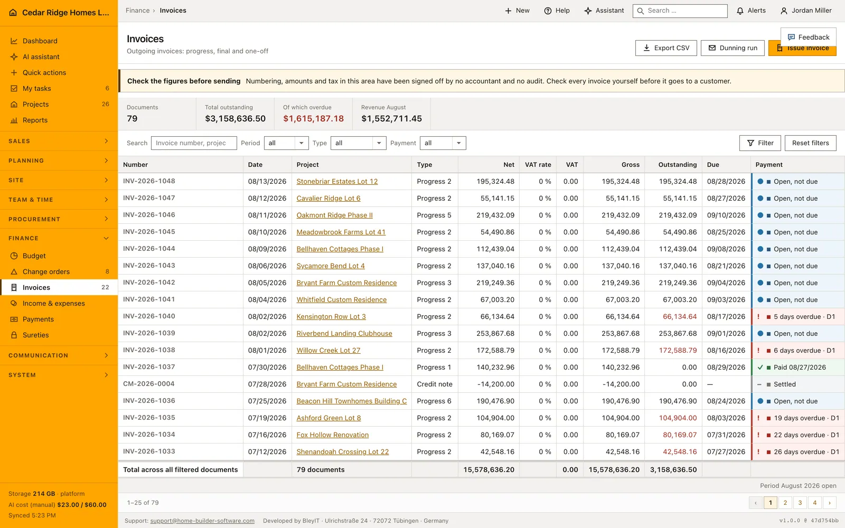Expand the Sales sidebar section
This screenshot has width=845, height=528.
point(59,141)
